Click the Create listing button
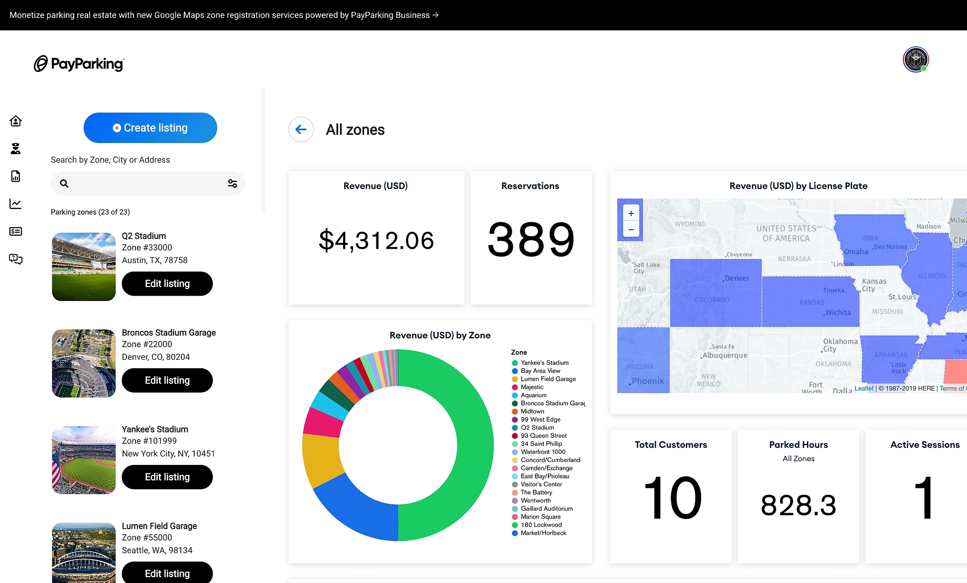 click(150, 128)
